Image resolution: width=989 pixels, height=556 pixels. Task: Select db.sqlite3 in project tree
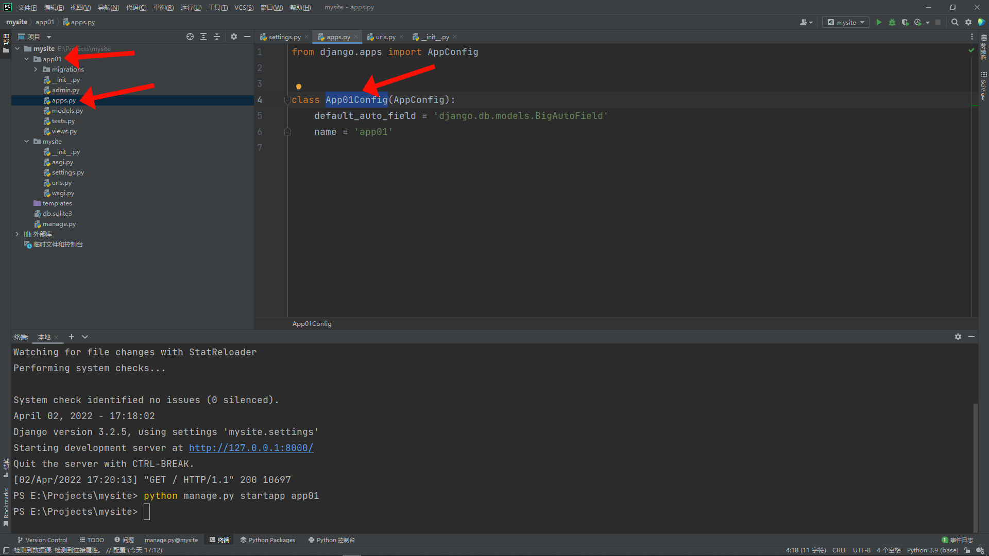(x=57, y=214)
